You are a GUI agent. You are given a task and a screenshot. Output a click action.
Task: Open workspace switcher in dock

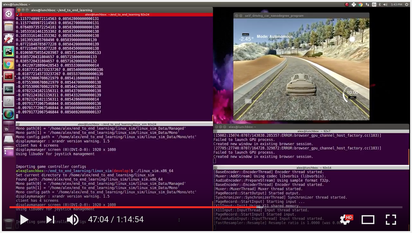pos(9,127)
